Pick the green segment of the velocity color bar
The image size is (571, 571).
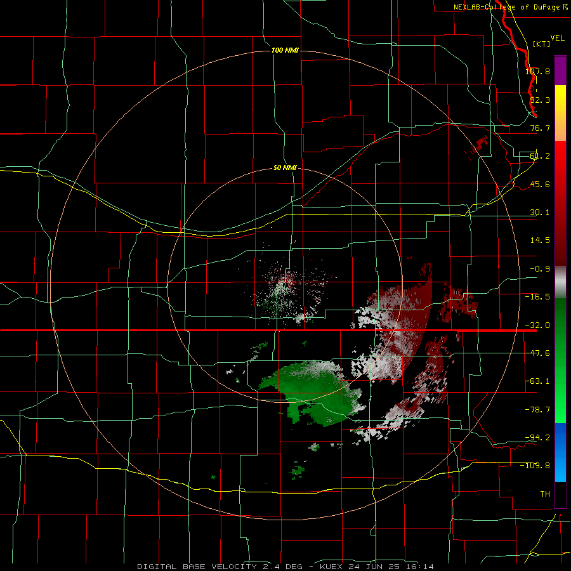pos(560,360)
